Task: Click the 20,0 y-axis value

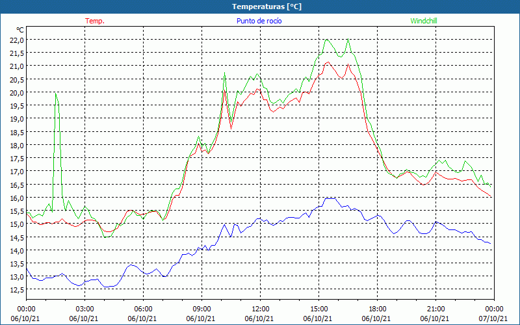Action: [17, 92]
